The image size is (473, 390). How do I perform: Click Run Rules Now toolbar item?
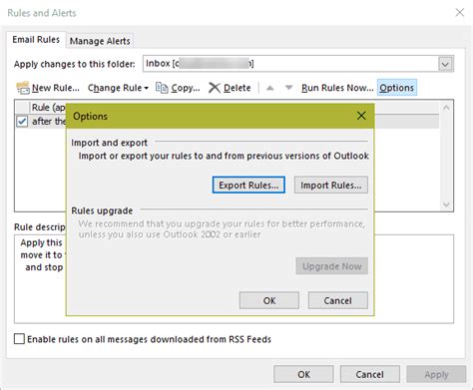point(337,88)
